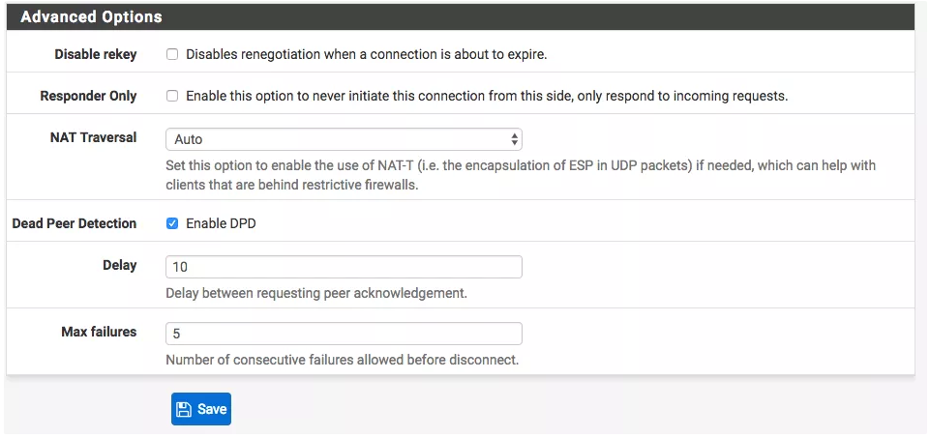Click the NAT Traversal row label
The height and width of the screenshot is (438, 930).
[93, 137]
